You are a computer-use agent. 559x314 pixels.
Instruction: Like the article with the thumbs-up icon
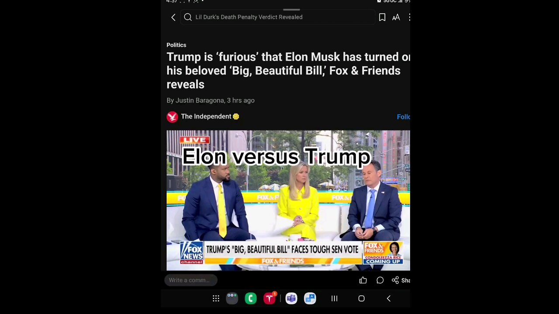363,280
